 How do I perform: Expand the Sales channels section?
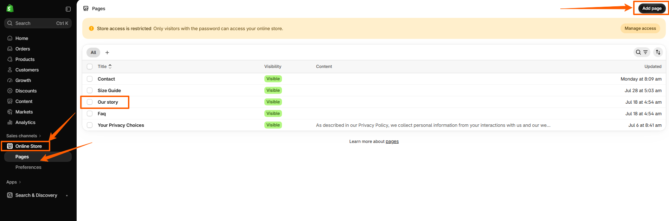coord(24,136)
